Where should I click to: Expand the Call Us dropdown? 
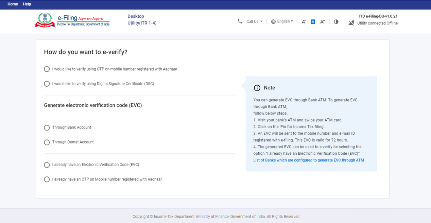[x=254, y=21]
